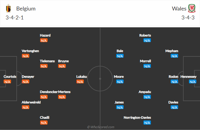The height and width of the screenshot is (130, 200).
Task: Click Mertens's orange N/A rating badge
Action: 62,97
